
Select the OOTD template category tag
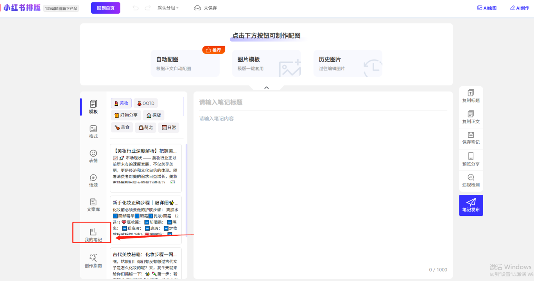pyautogui.click(x=145, y=103)
